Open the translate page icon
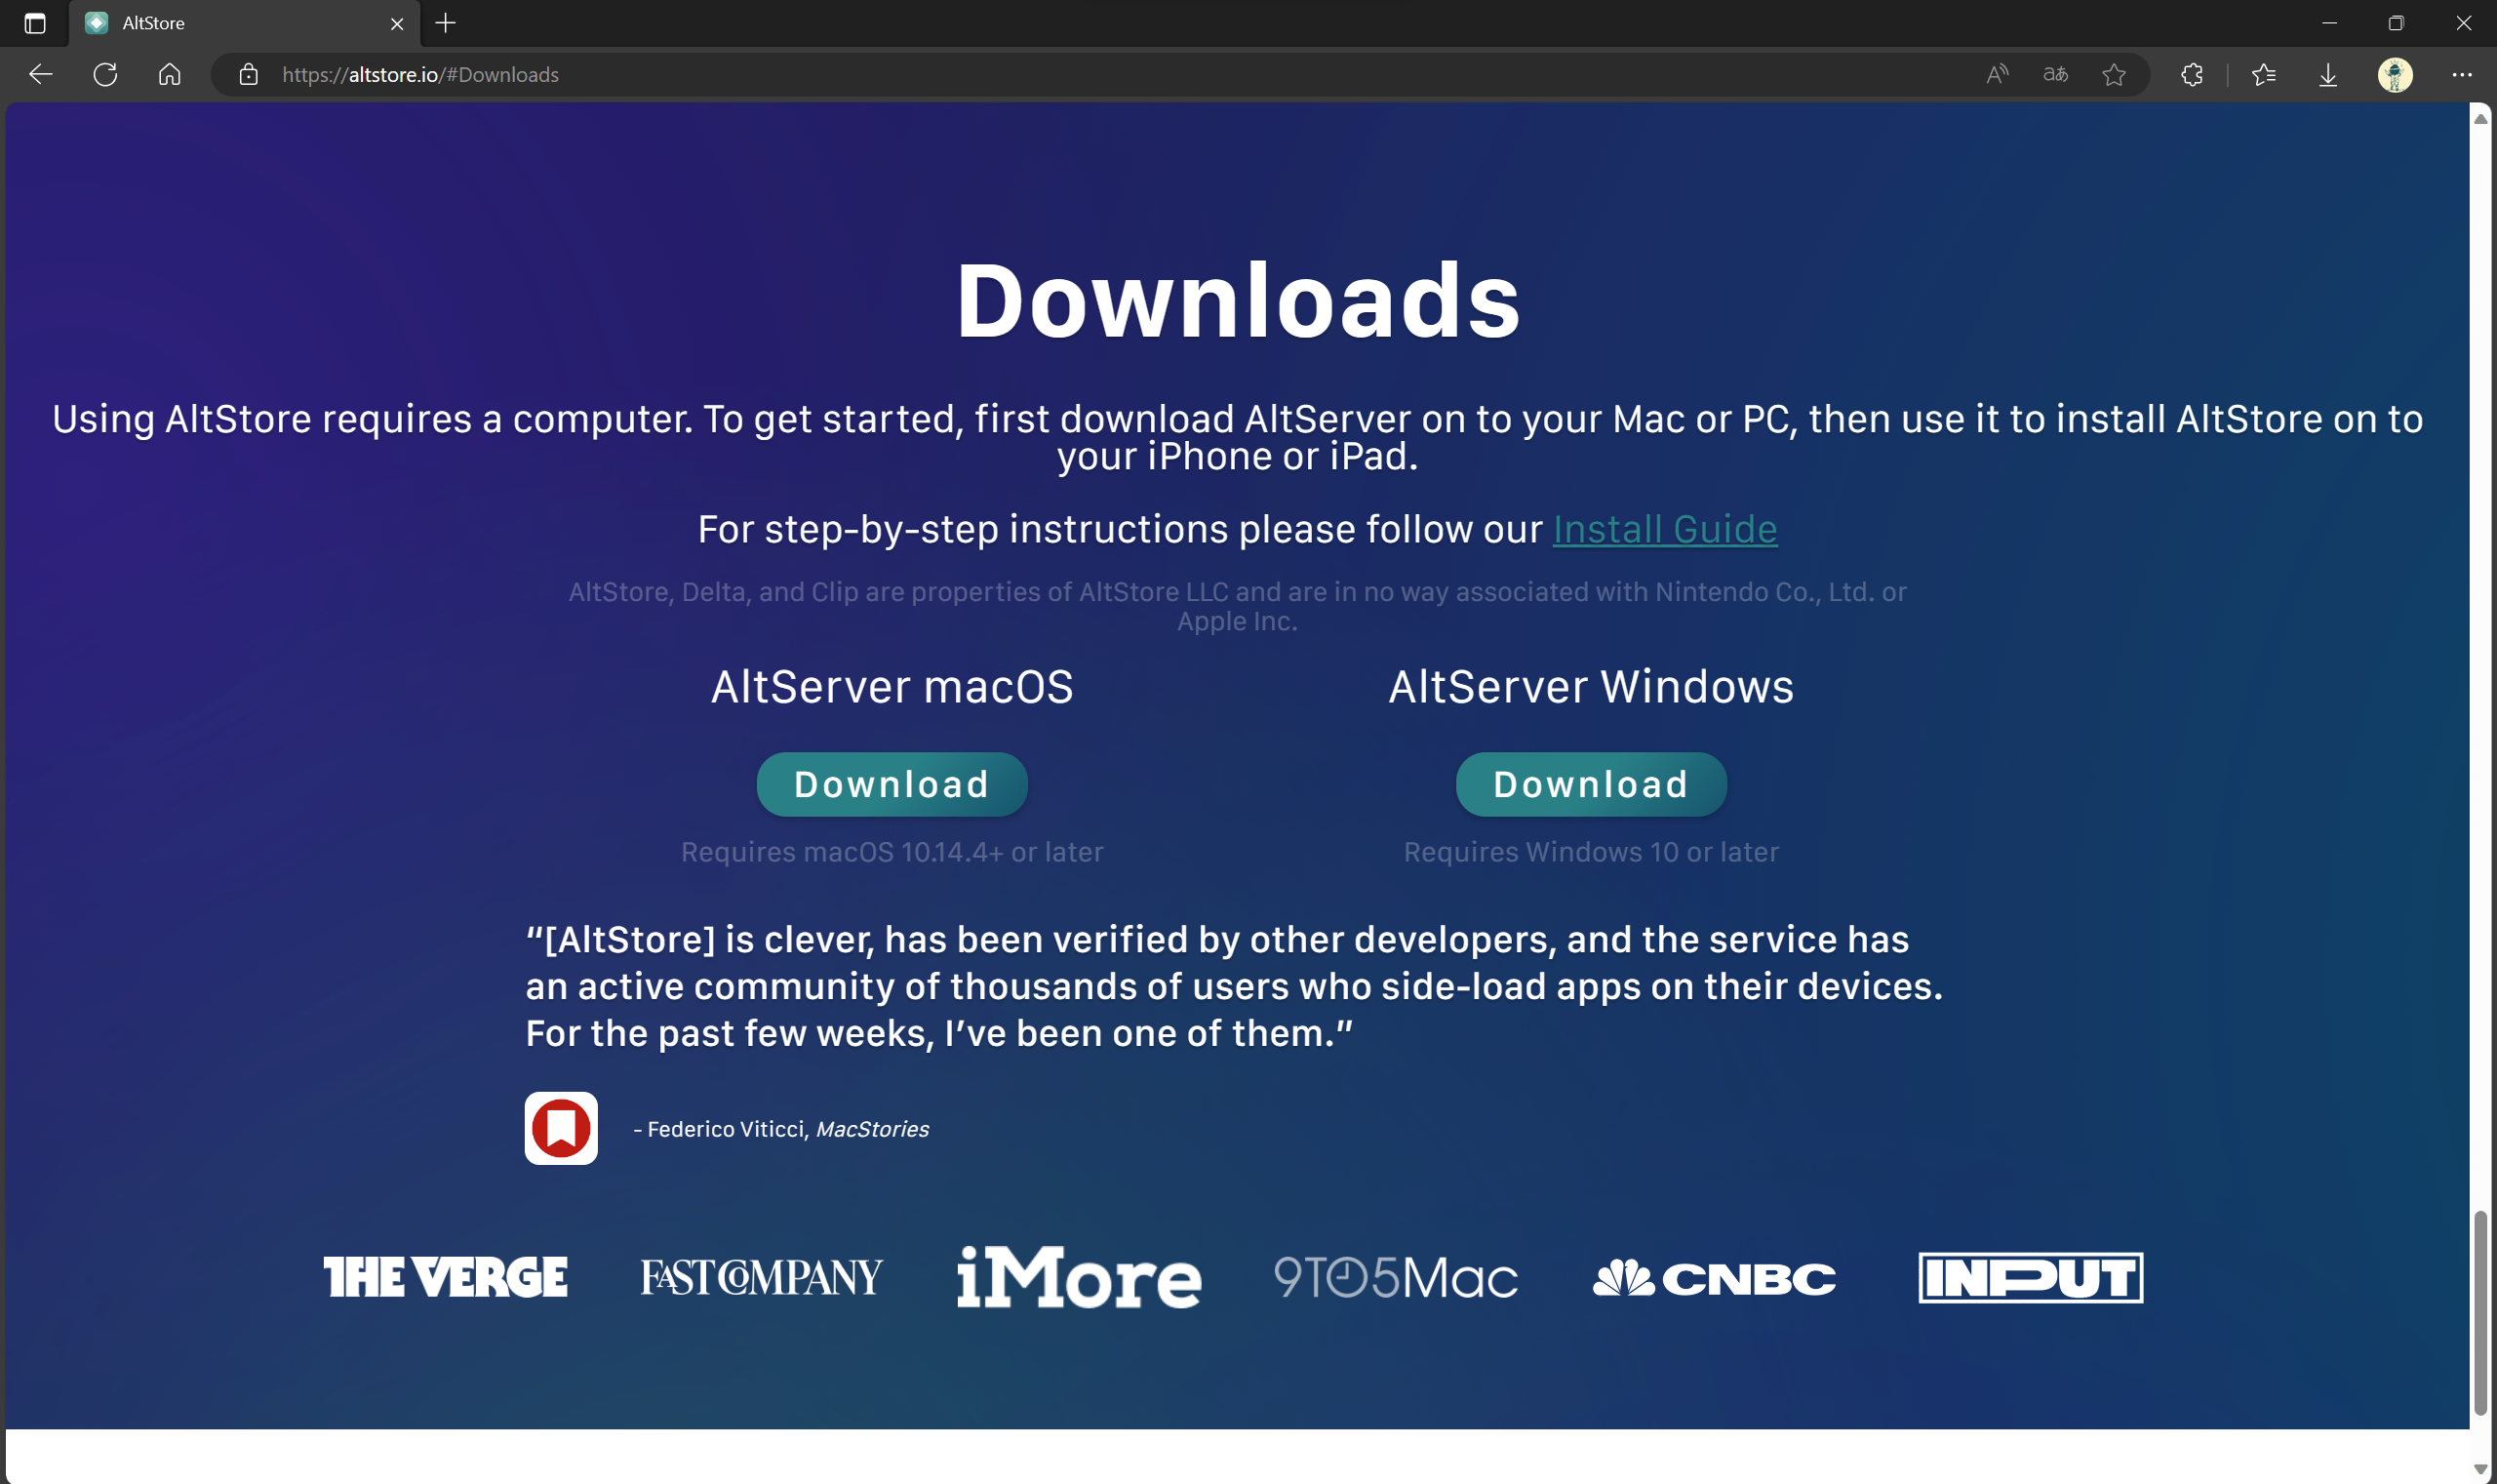Screen dimensions: 2497x1484 click(2055, 75)
